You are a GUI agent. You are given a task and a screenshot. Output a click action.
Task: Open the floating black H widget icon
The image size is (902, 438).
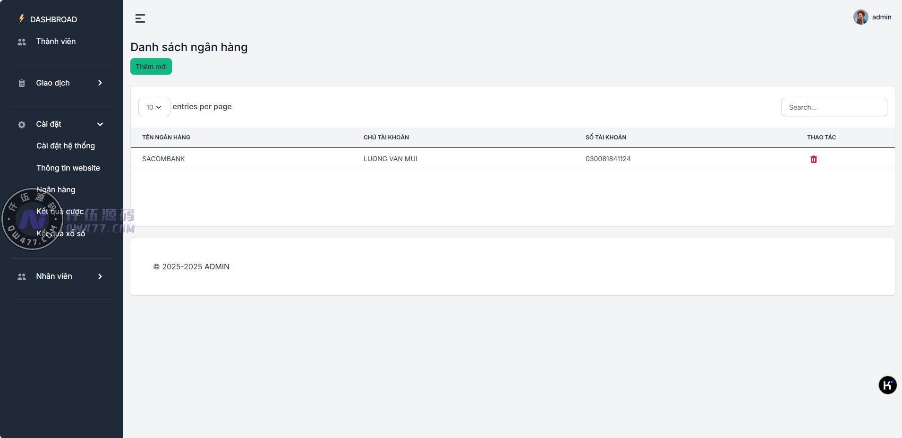pyautogui.click(x=887, y=385)
